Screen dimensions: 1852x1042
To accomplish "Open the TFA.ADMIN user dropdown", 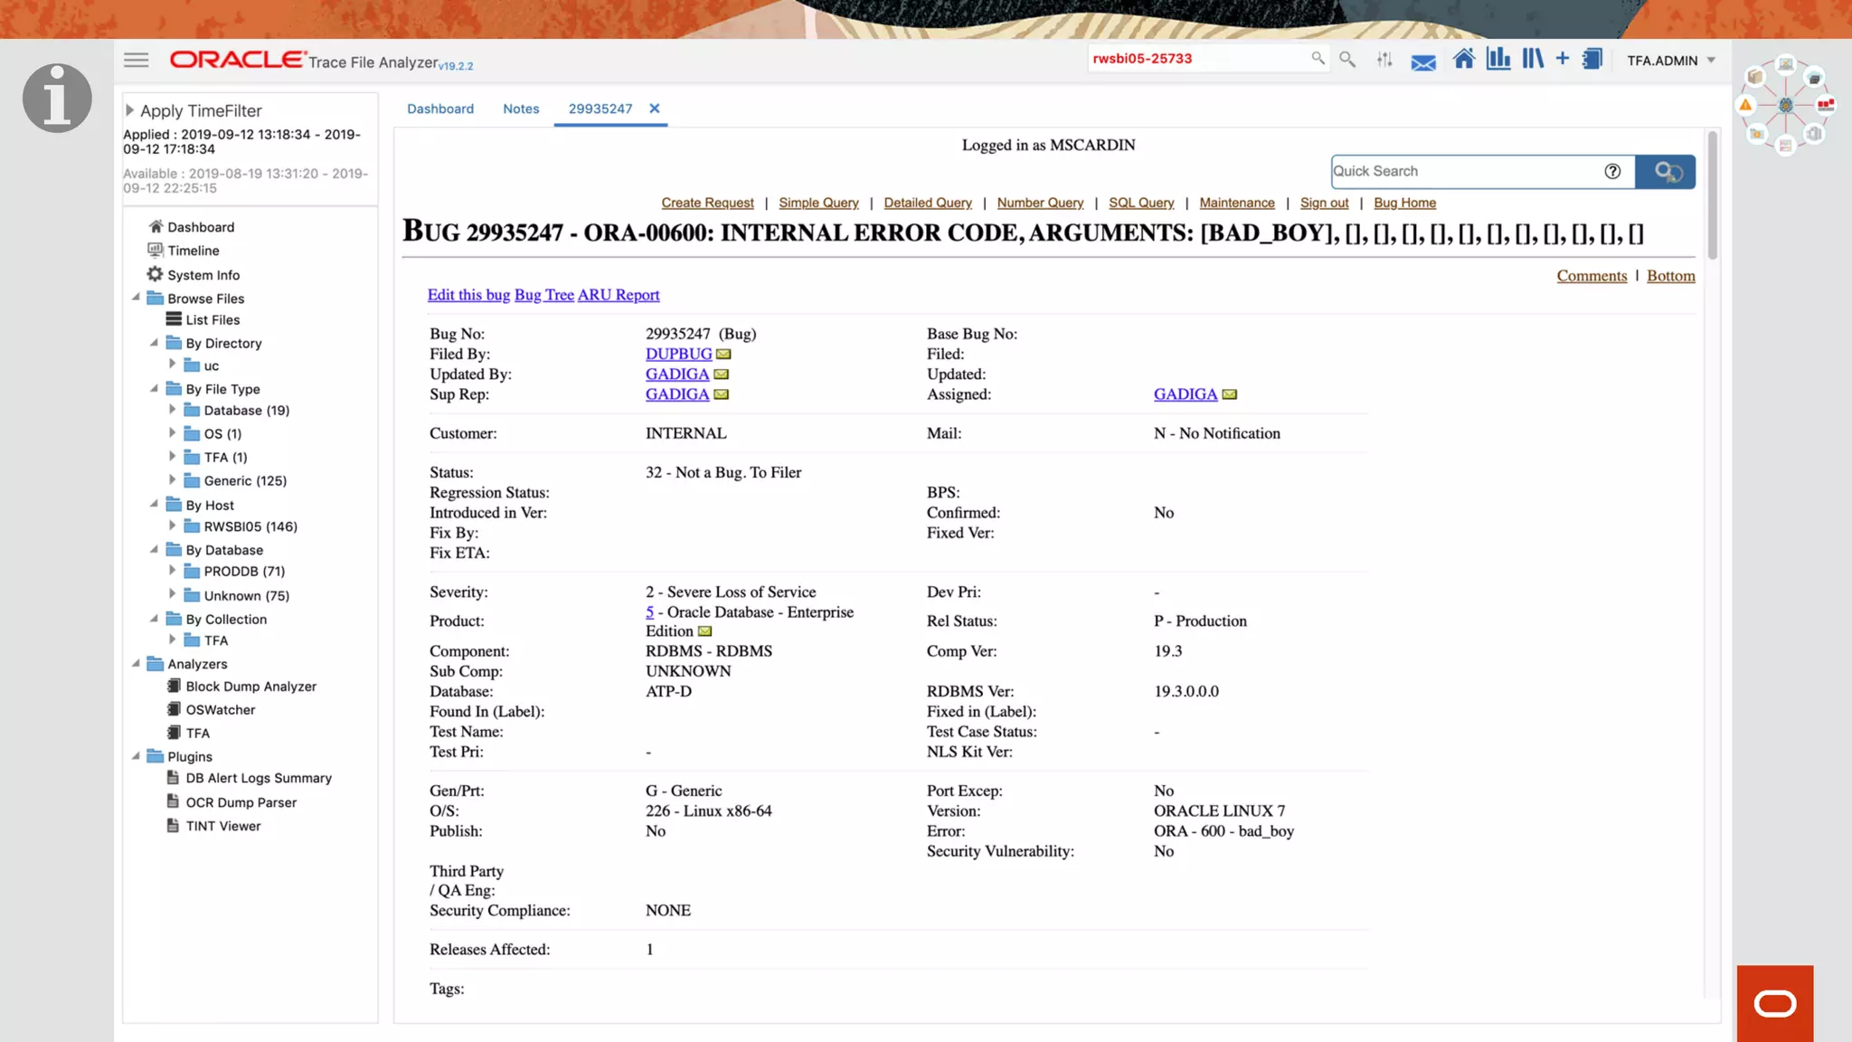I will coord(1671,61).
